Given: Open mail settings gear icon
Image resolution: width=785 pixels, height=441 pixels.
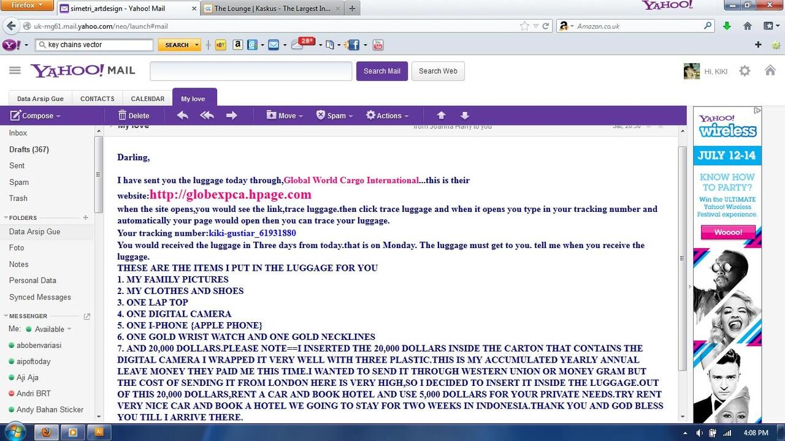Looking at the screenshot, I should (745, 71).
